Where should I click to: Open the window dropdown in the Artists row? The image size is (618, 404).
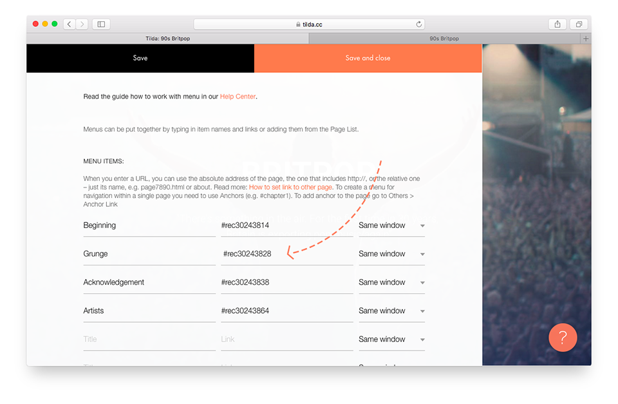tap(391, 311)
